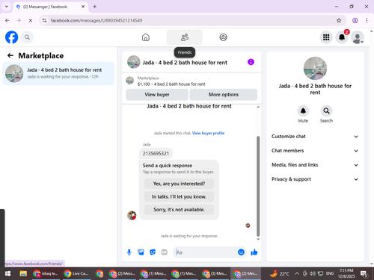Open the Chrome three-dot menu
The width and height of the screenshot is (374, 280).
click(367, 20)
